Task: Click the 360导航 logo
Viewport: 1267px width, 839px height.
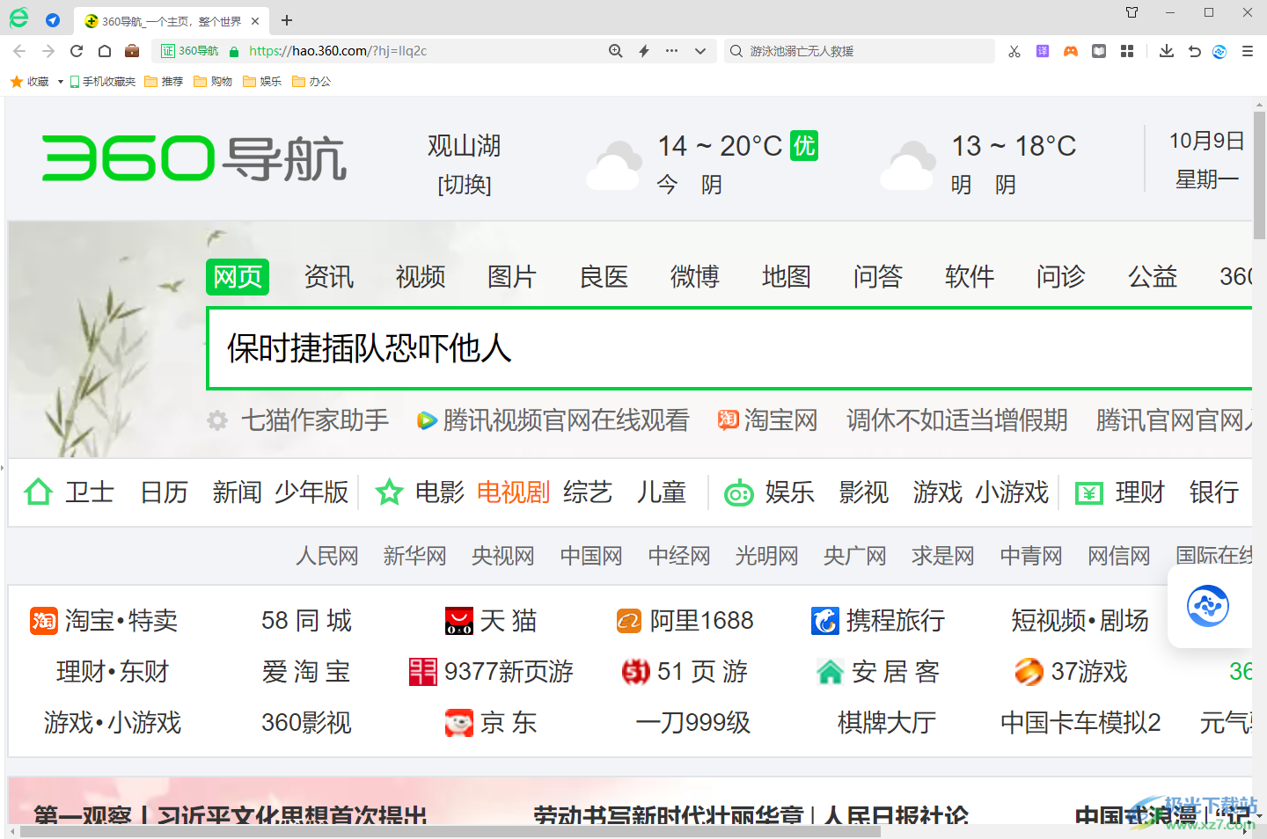Action: point(194,158)
